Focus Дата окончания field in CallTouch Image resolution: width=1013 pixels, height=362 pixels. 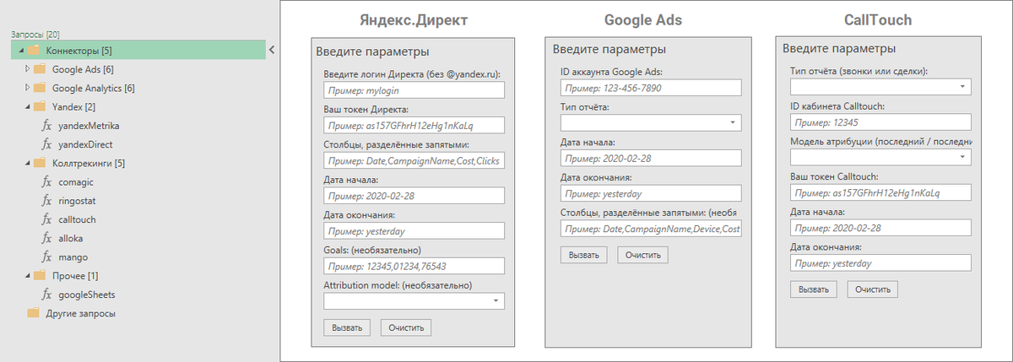[x=880, y=263]
